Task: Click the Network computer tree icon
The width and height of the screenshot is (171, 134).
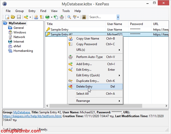Action: [10, 37]
